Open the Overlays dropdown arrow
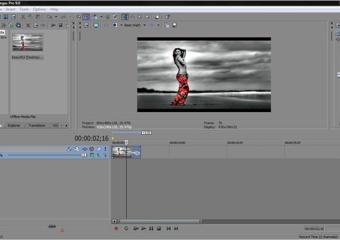Image resolution: width=340 pixels, height=240 pixels. click(159, 25)
